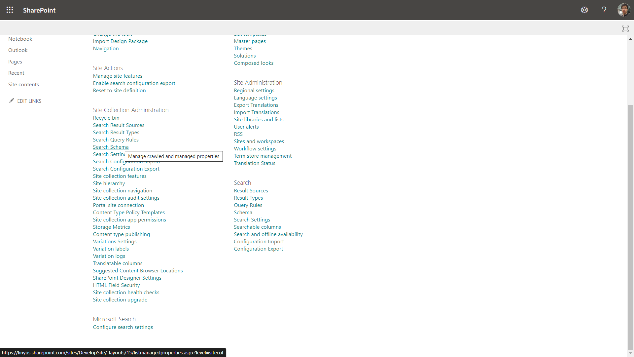Open Manage site features
The height and width of the screenshot is (357, 634).
click(118, 76)
